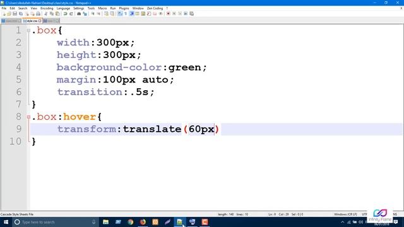Redo the edit via toolbar icon
Image resolution: width=404 pixels, height=227 pixels.
click(x=71, y=14)
